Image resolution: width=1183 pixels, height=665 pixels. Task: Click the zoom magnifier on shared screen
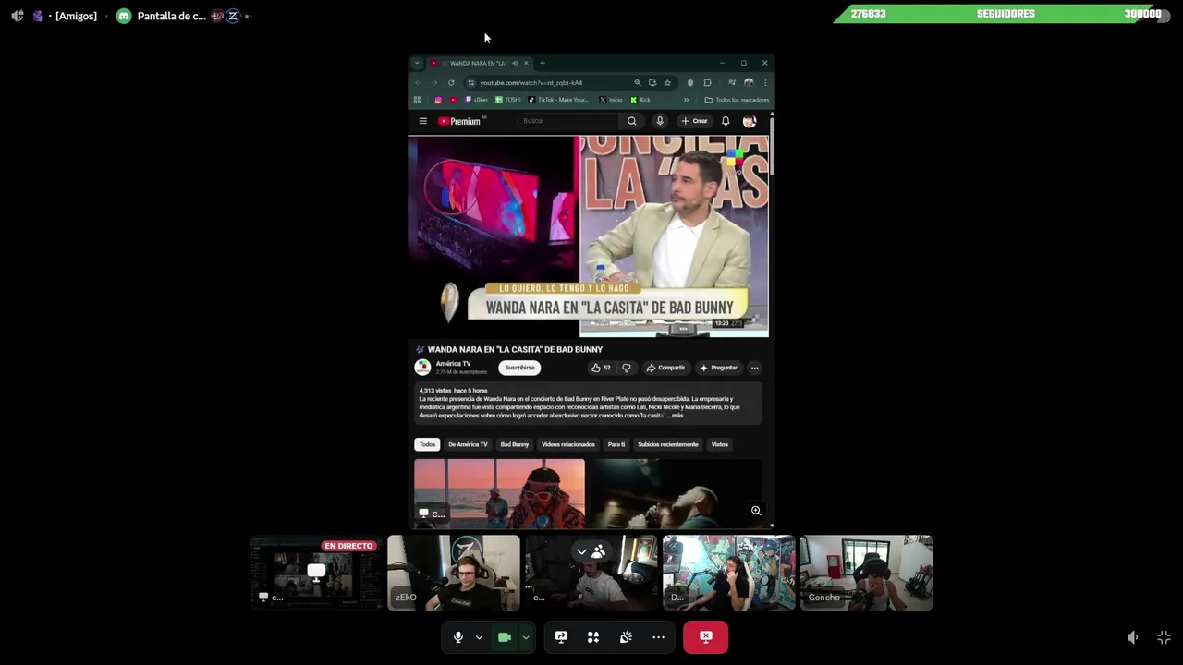[756, 511]
